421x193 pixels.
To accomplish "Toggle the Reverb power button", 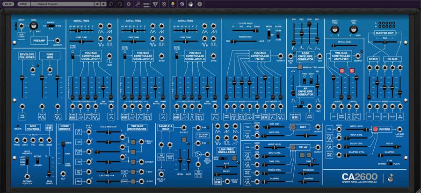I will pos(375,129).
